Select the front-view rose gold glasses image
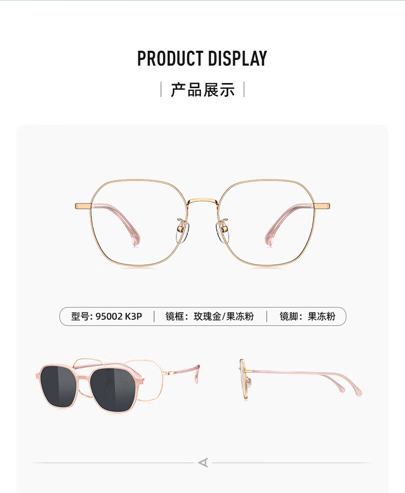 pos(202,223)
